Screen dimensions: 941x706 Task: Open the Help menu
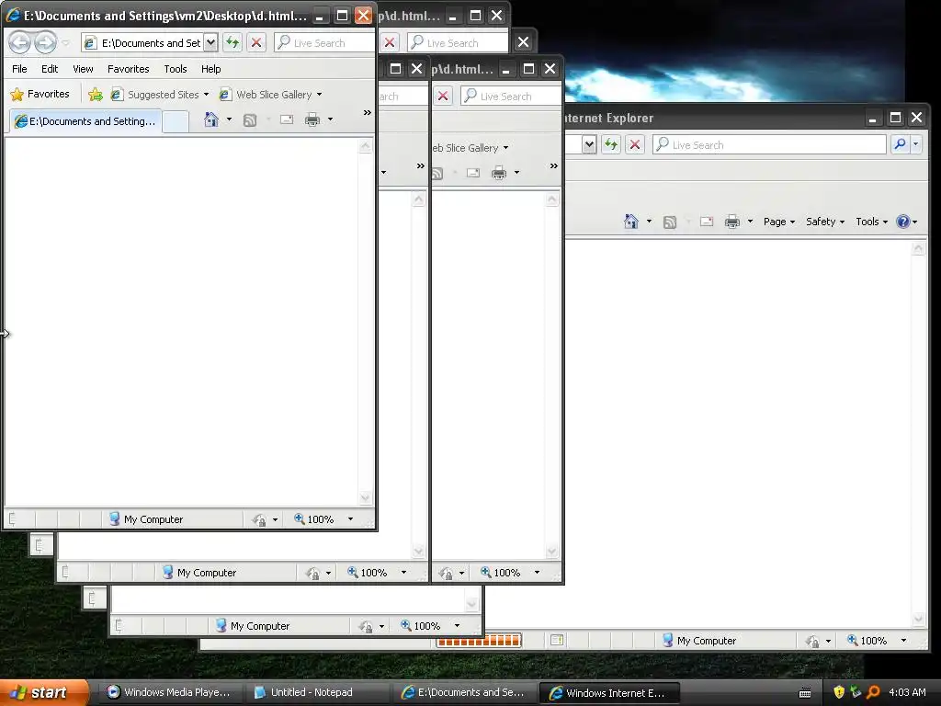pyautogui.click(x=210, y=69)
